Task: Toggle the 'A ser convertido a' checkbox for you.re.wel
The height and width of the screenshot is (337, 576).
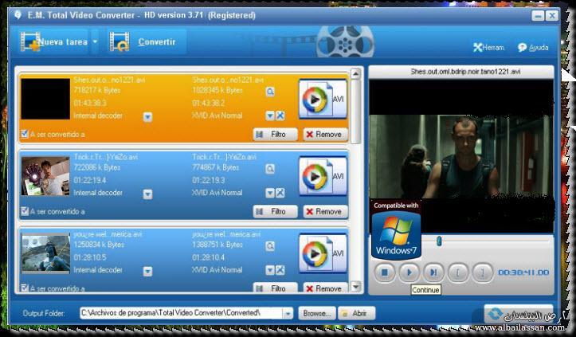Action: tap(25, 288)
